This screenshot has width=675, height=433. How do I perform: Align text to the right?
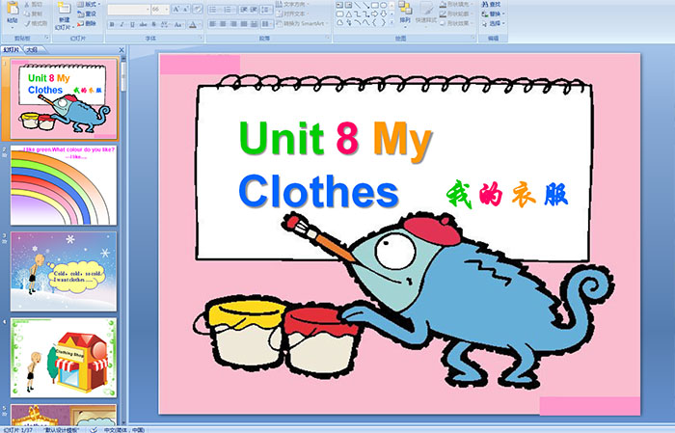233,24
